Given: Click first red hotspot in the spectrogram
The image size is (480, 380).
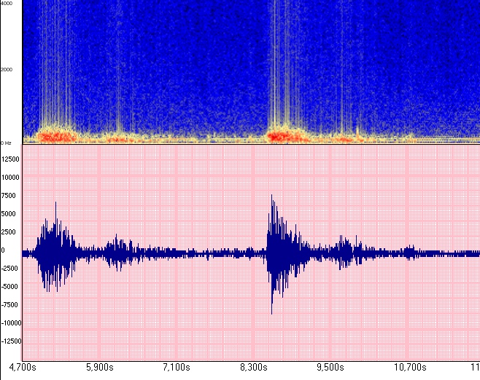Looking at the screenshot, I should (x=55, y=135).
